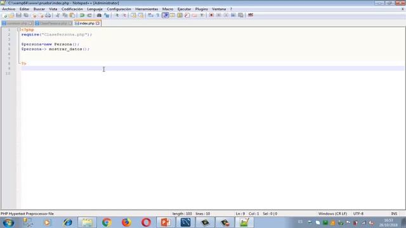Toggle word wrap in the toolbar
Screen dimensions: 406x228
(150, 15)
